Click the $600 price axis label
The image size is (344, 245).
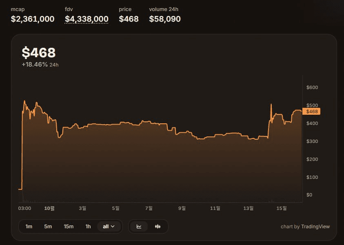click(312, 87)
